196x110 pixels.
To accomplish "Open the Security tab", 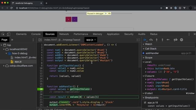I will pos(129,34).
